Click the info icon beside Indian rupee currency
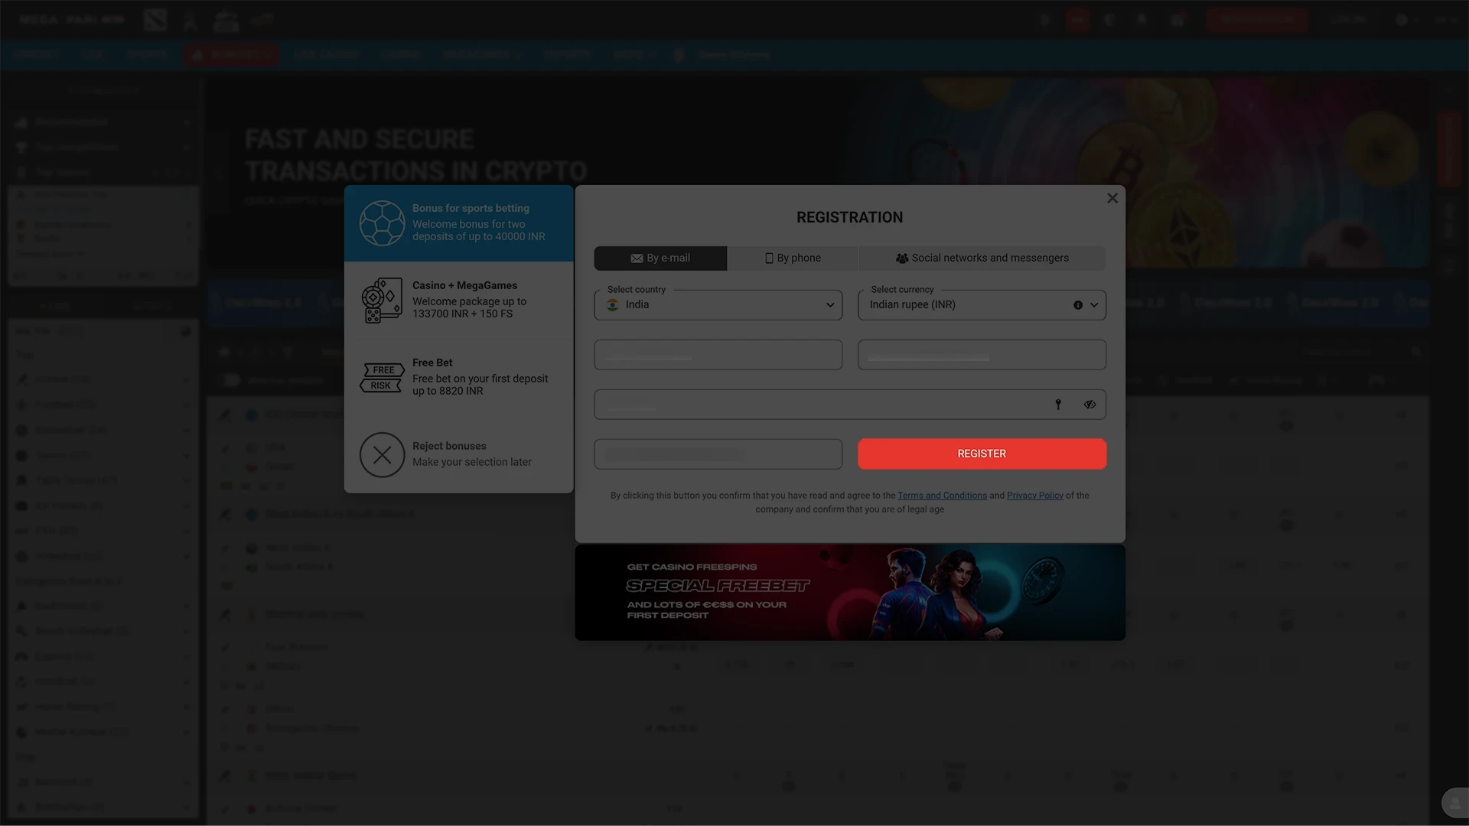Image resolution: width=1469 pixels, height=826 pixels. pos(1077,304)
